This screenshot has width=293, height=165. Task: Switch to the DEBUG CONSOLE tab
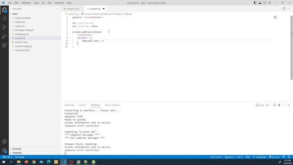click(112, 105)
